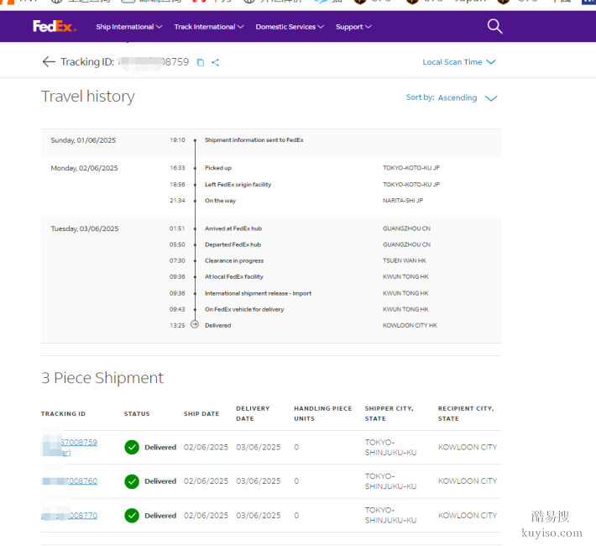The height and width of the screenshot is (546, 596).
Task: Click the Travel history heading
Action: [x=88, y=97]
